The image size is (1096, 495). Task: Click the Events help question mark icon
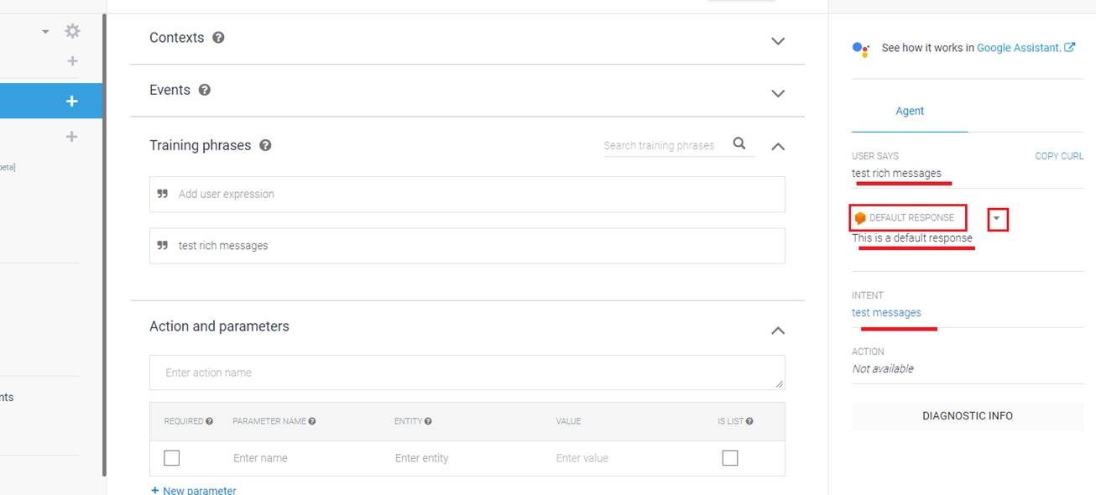(204, 90)
